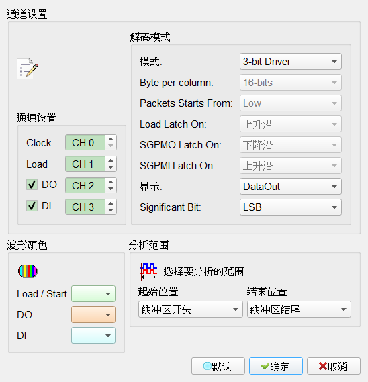Open the 模式 3-bit Driver dropdown

[291, 62]
